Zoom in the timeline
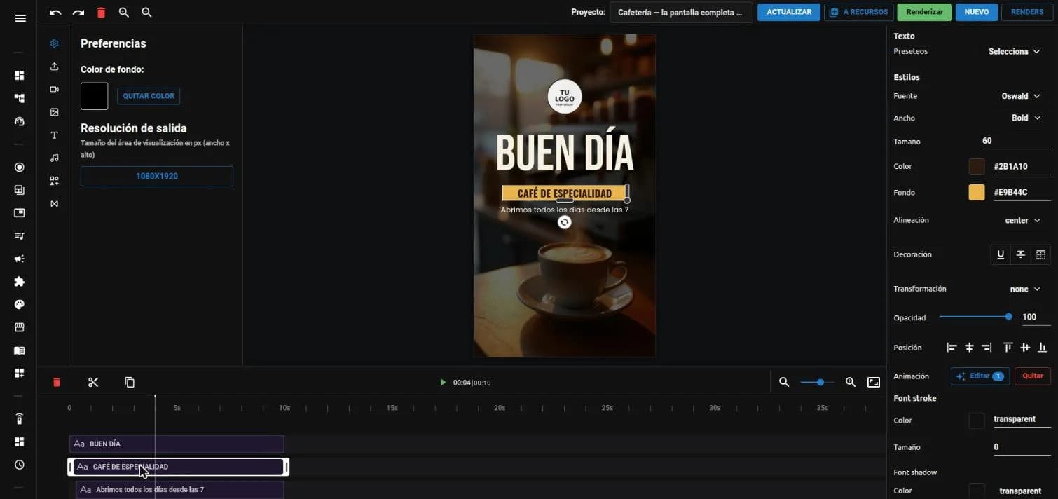This screenshot has height=499, width=1058. click(851, 383)
